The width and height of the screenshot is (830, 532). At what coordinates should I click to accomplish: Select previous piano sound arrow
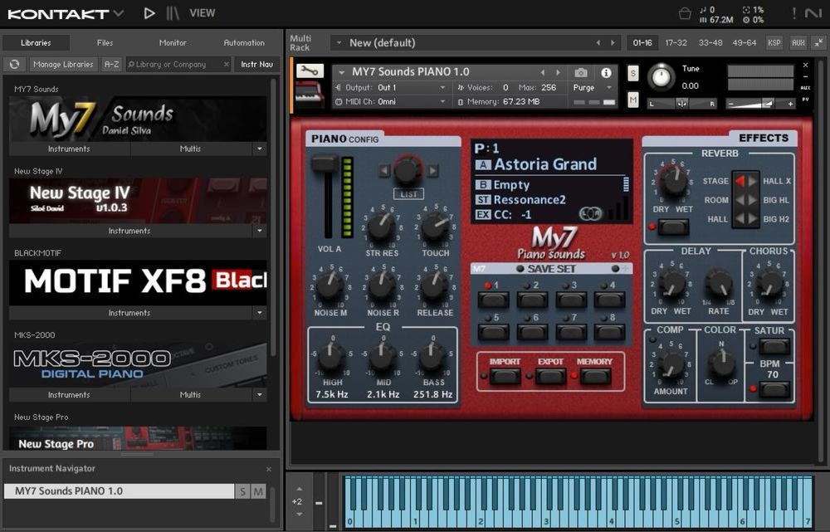385,170
